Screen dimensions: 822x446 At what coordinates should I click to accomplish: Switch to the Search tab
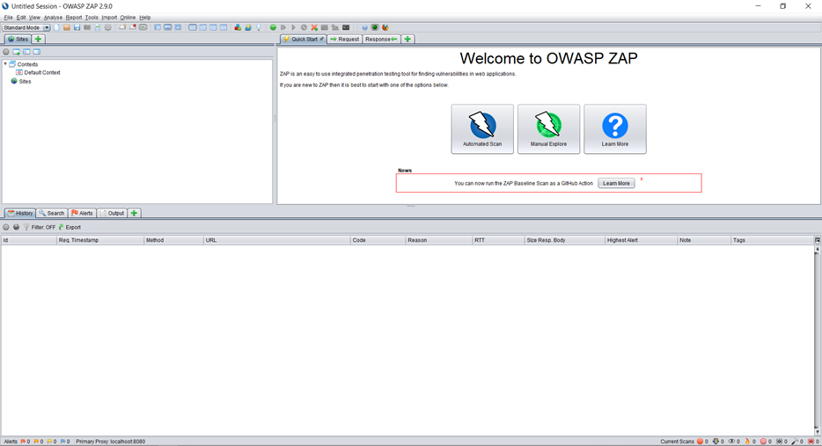51,213
